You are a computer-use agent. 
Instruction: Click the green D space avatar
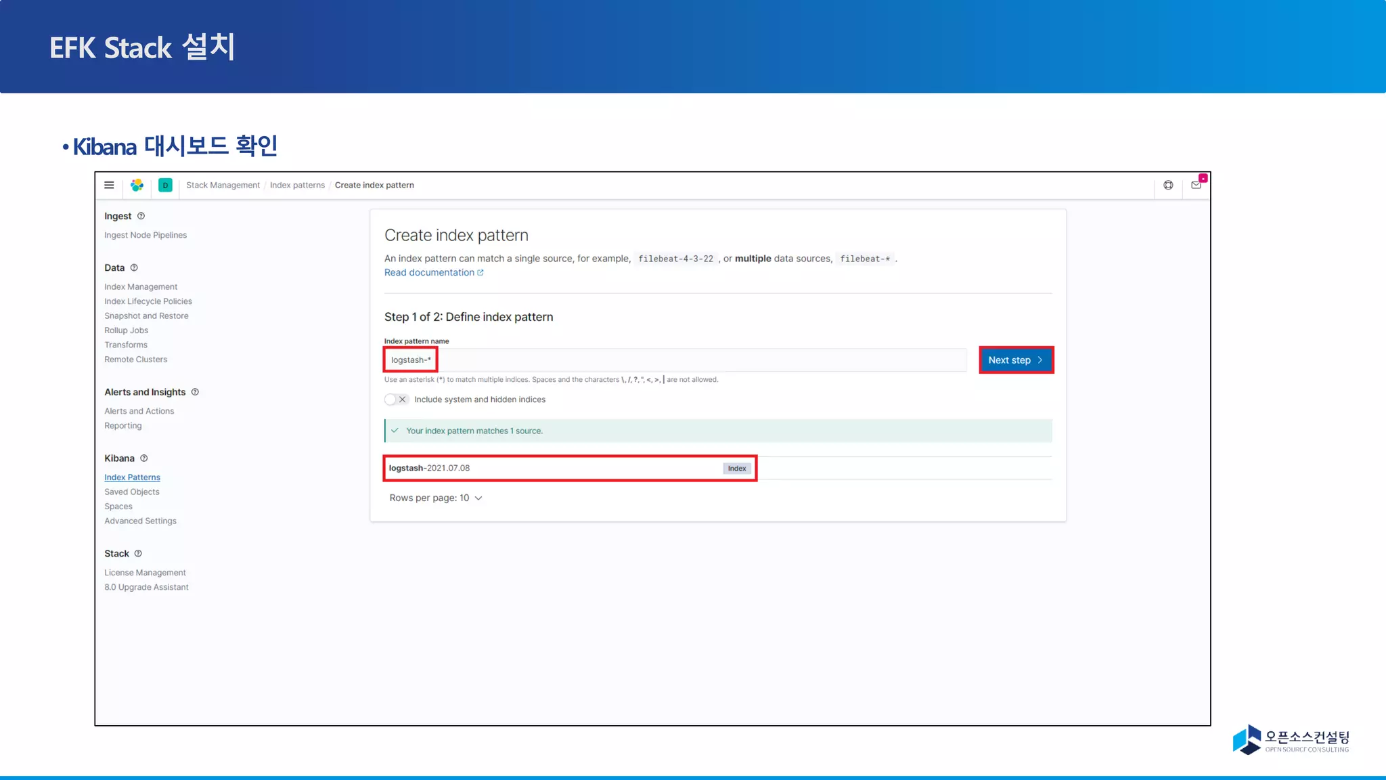[x=165, y=185]
